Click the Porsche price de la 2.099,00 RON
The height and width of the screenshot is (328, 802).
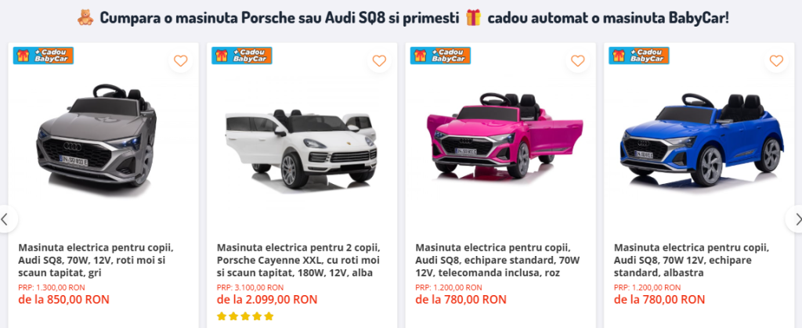(267, 299)
